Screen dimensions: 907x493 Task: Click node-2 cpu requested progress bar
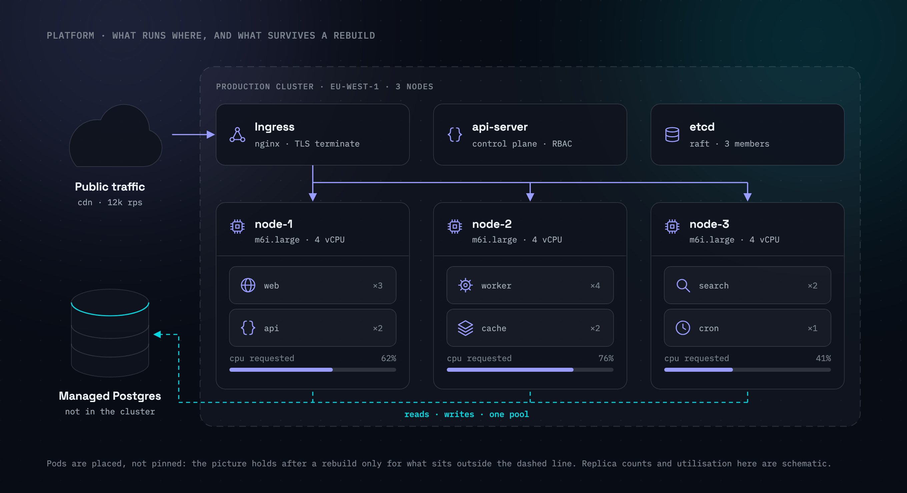tap(530, 370)
